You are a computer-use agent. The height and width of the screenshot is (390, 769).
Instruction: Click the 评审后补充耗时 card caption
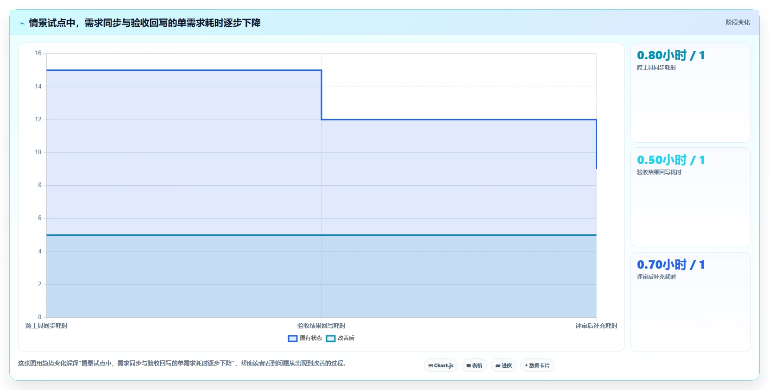click(x=656, y=277)
